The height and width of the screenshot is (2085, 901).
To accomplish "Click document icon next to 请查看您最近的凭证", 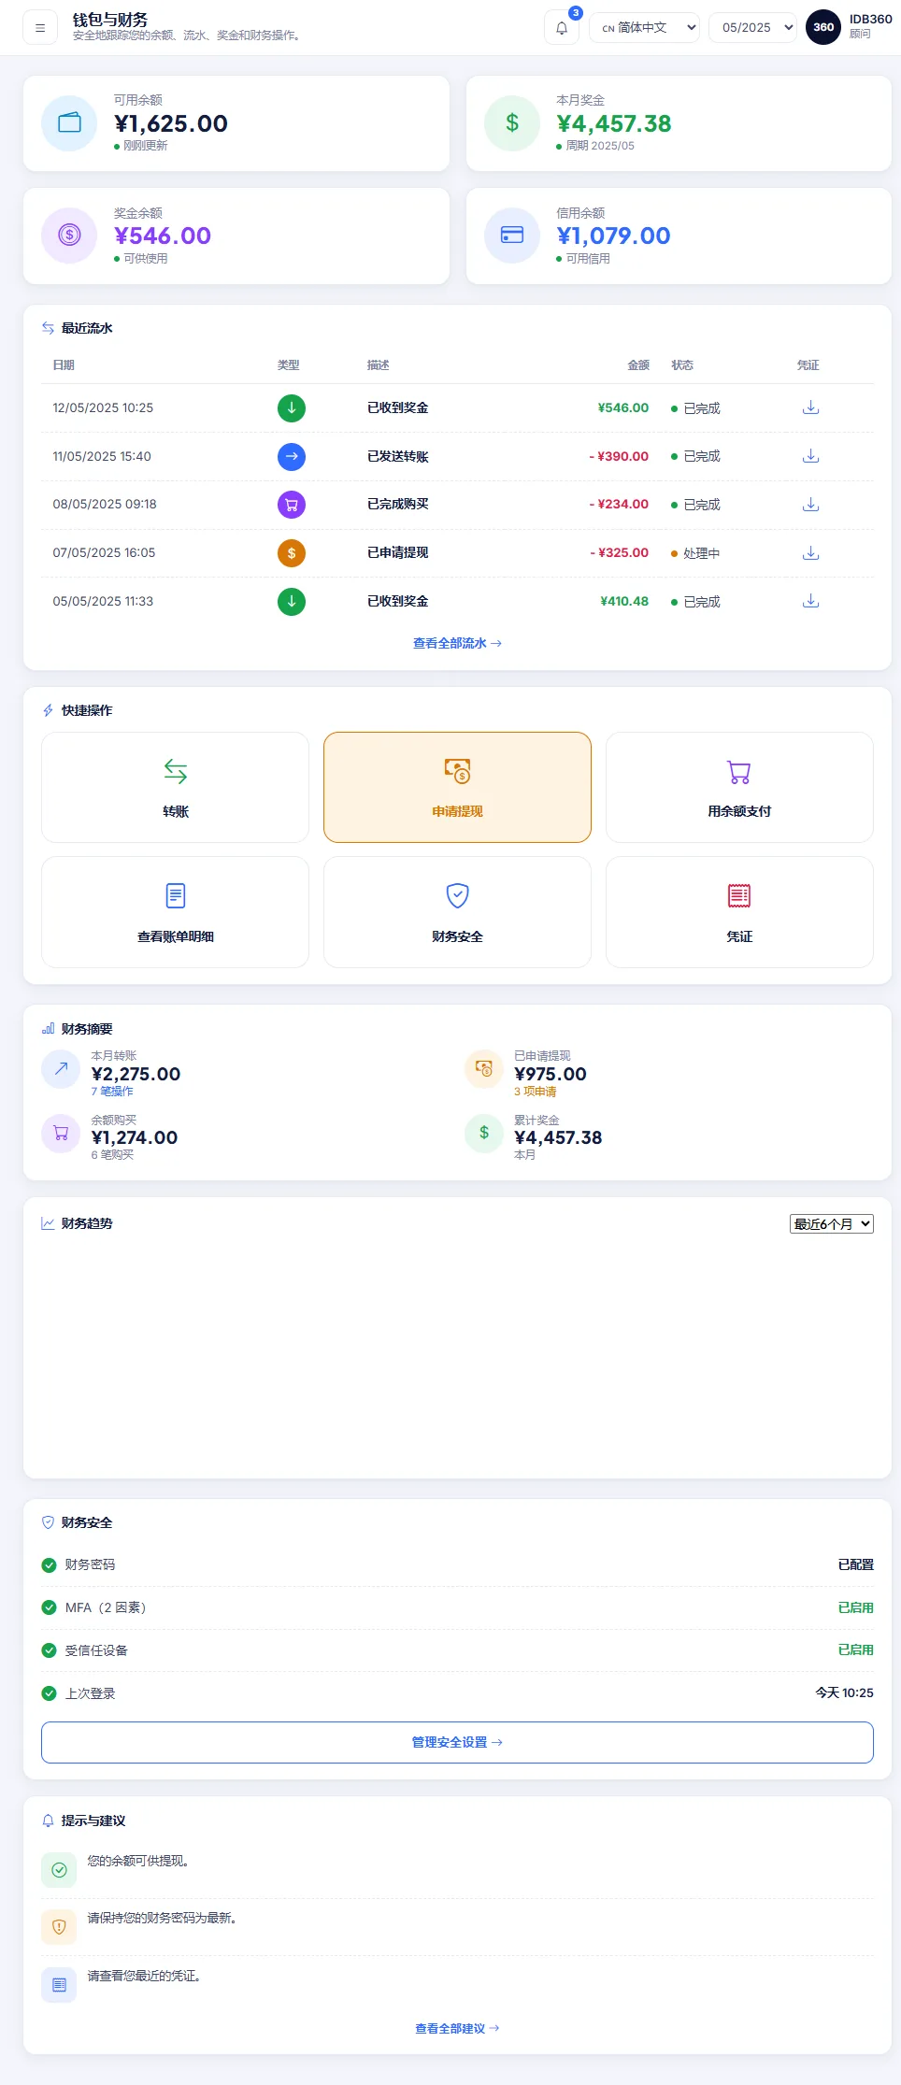I will [59, 1984].
